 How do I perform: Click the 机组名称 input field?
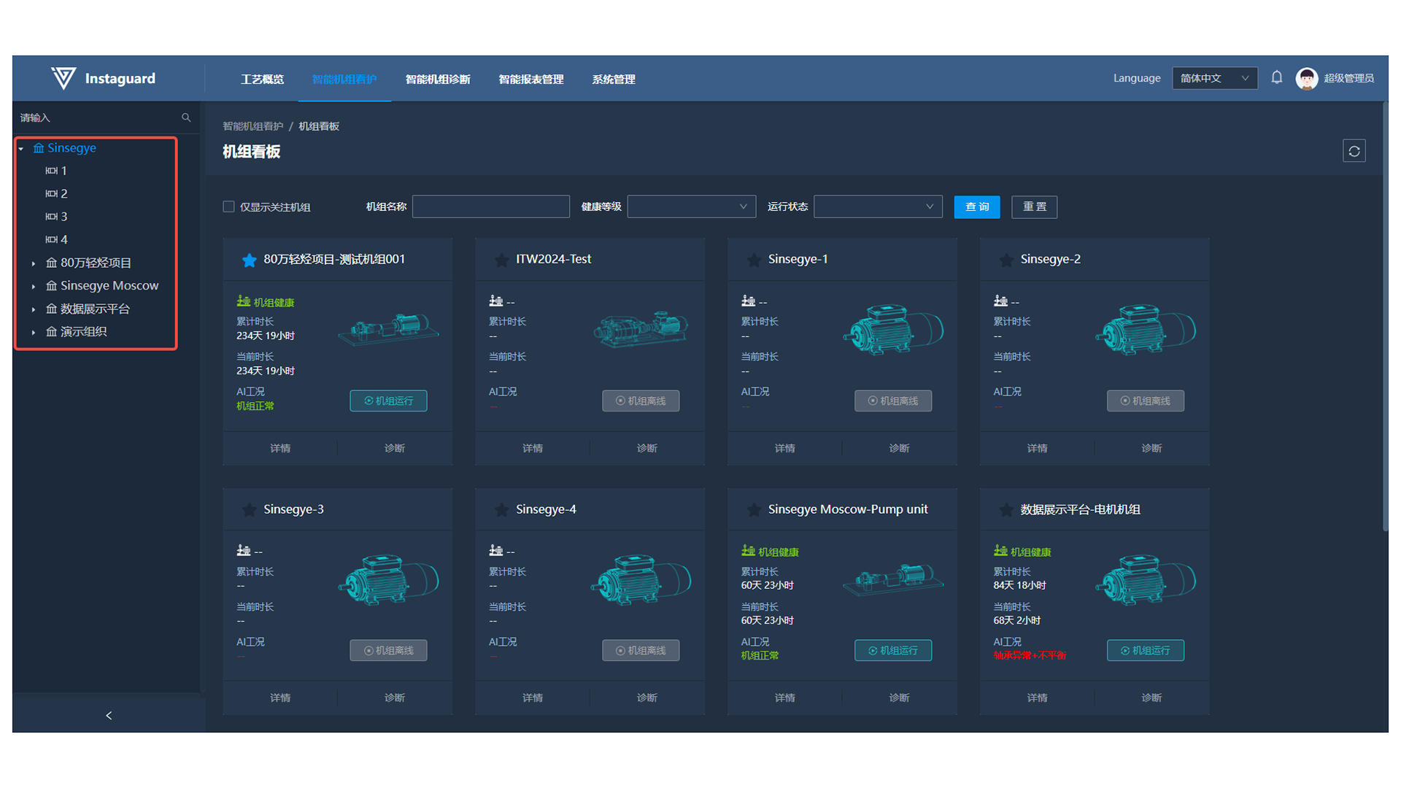click(491, 206)
